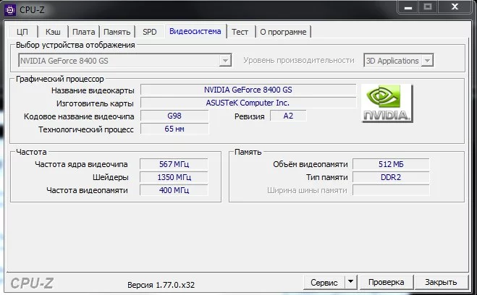Click the G98 code name field
477x295 pixels.
click(x=174, y=116)
